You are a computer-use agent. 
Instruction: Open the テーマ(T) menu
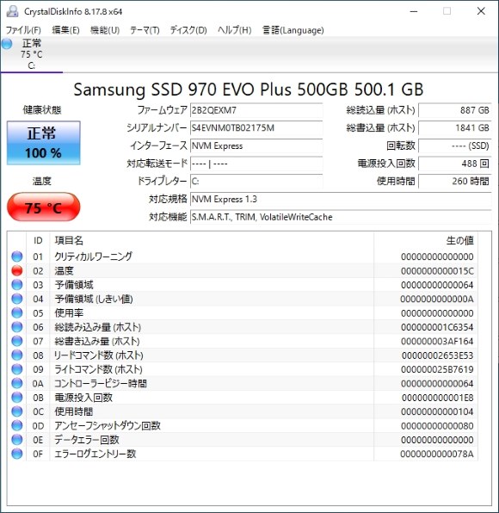pos(145,30)
